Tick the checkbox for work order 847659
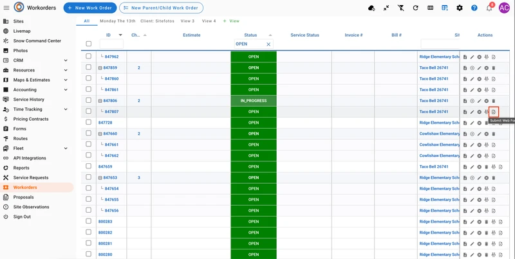Screen dimensions: 515x259 click(89, 166)
